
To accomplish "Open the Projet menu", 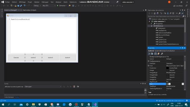I will [x=30, y=2].
